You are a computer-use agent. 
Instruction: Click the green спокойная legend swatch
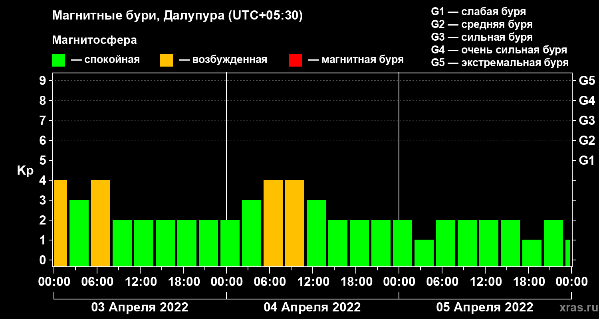(x=58, y=60)
